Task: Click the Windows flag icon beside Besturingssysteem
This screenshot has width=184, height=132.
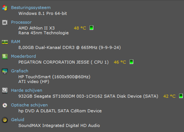Action: tap(5, 8)
